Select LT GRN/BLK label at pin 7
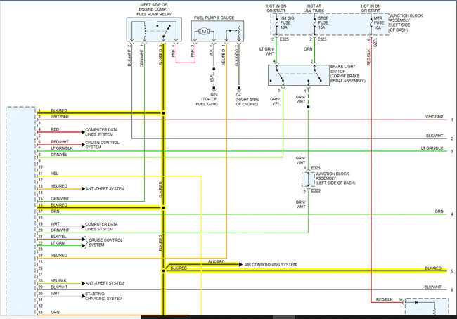 pyautogui.click(x=62, y=148)
